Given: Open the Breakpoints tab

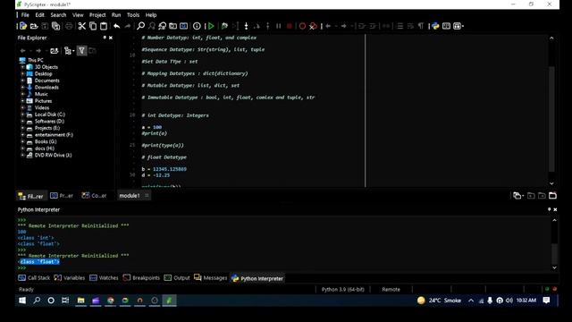Looking at the screenshot, I should [141, 278].
